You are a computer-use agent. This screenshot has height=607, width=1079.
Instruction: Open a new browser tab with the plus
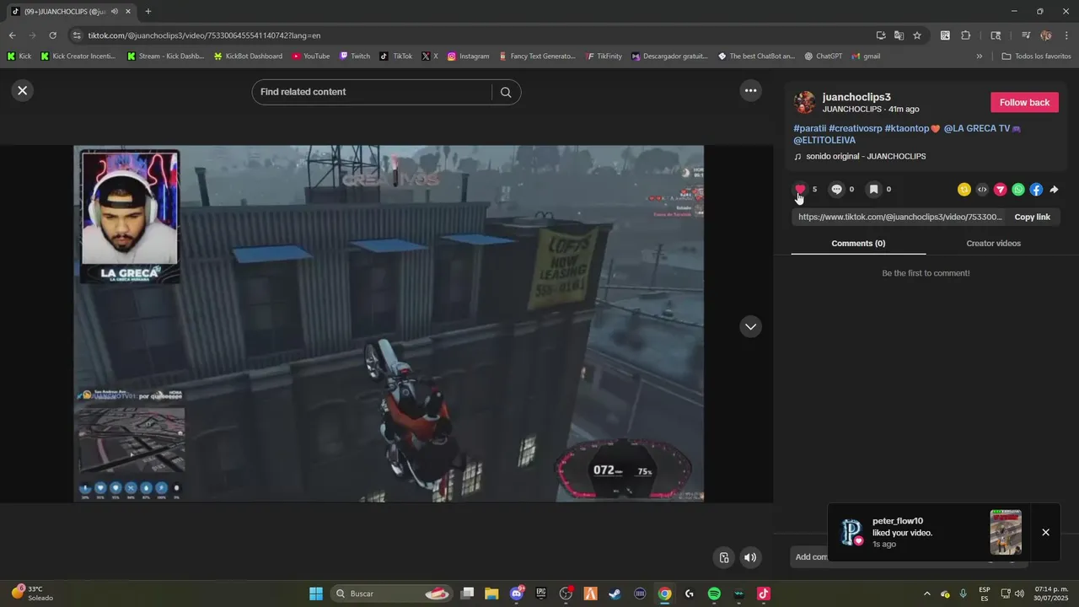[x=148, y=11]
